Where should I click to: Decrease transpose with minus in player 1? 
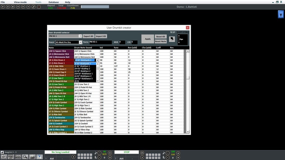[x=99, y=157]
